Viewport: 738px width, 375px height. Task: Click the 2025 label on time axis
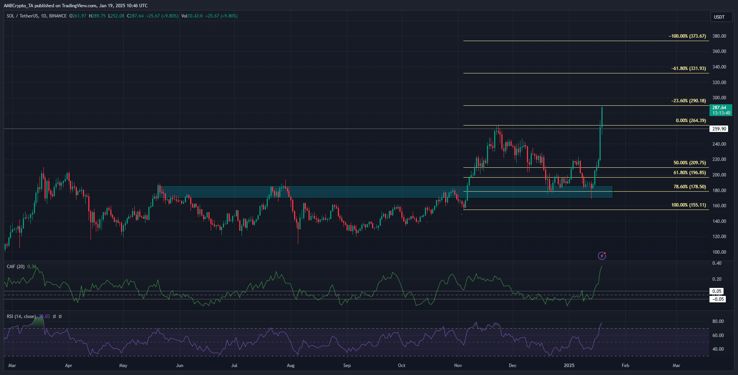569,365
